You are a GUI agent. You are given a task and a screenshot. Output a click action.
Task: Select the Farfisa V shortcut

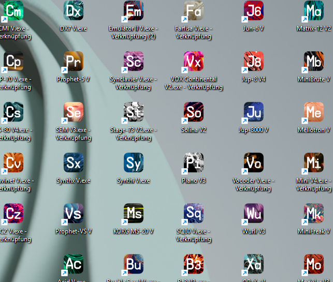pyautogui.click(x=194, y=11)
